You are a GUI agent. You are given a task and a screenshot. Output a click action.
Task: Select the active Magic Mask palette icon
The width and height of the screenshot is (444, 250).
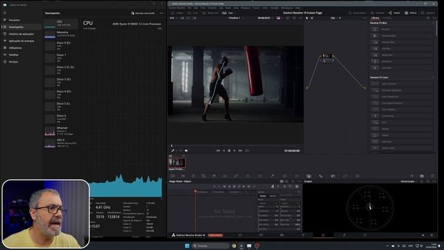click(x=309, y=176)
